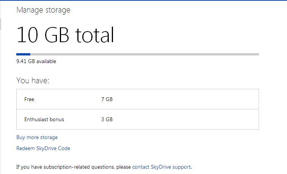Open the Buy more storage link

pos(37,137)
